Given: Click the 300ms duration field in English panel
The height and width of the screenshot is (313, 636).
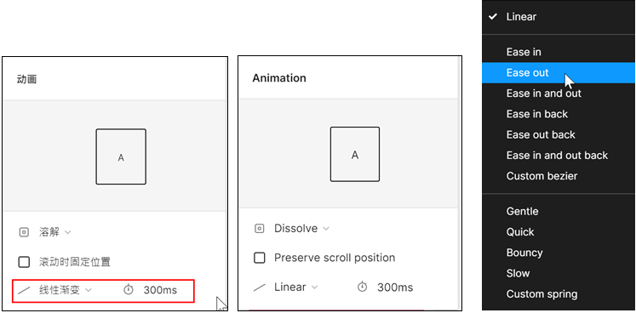Looking at the screenshot, I should (395, 287).
